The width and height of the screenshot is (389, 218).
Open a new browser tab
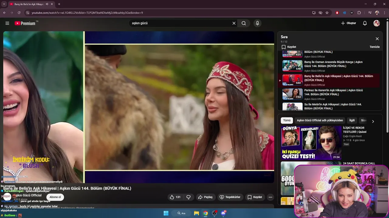coord(59,4)
